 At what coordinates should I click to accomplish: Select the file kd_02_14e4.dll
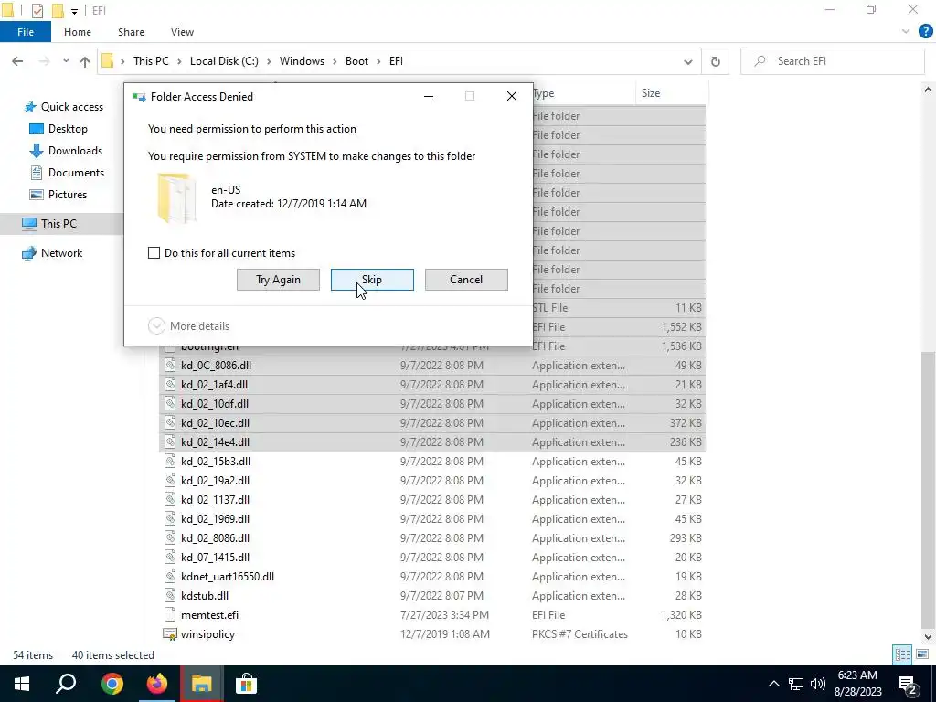pos(216,442)
